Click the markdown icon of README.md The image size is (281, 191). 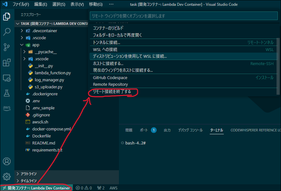[28, 143]
